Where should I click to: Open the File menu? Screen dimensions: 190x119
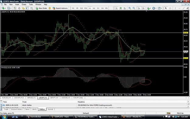click(5, 5)
